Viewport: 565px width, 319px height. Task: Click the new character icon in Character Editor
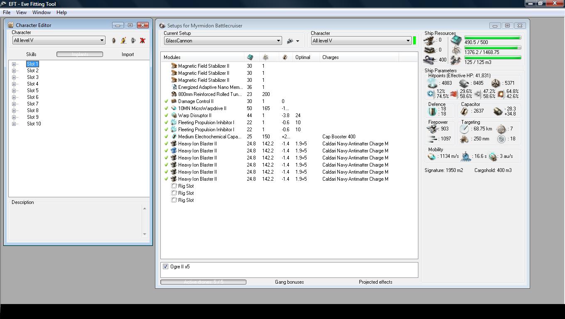point(114,40)
